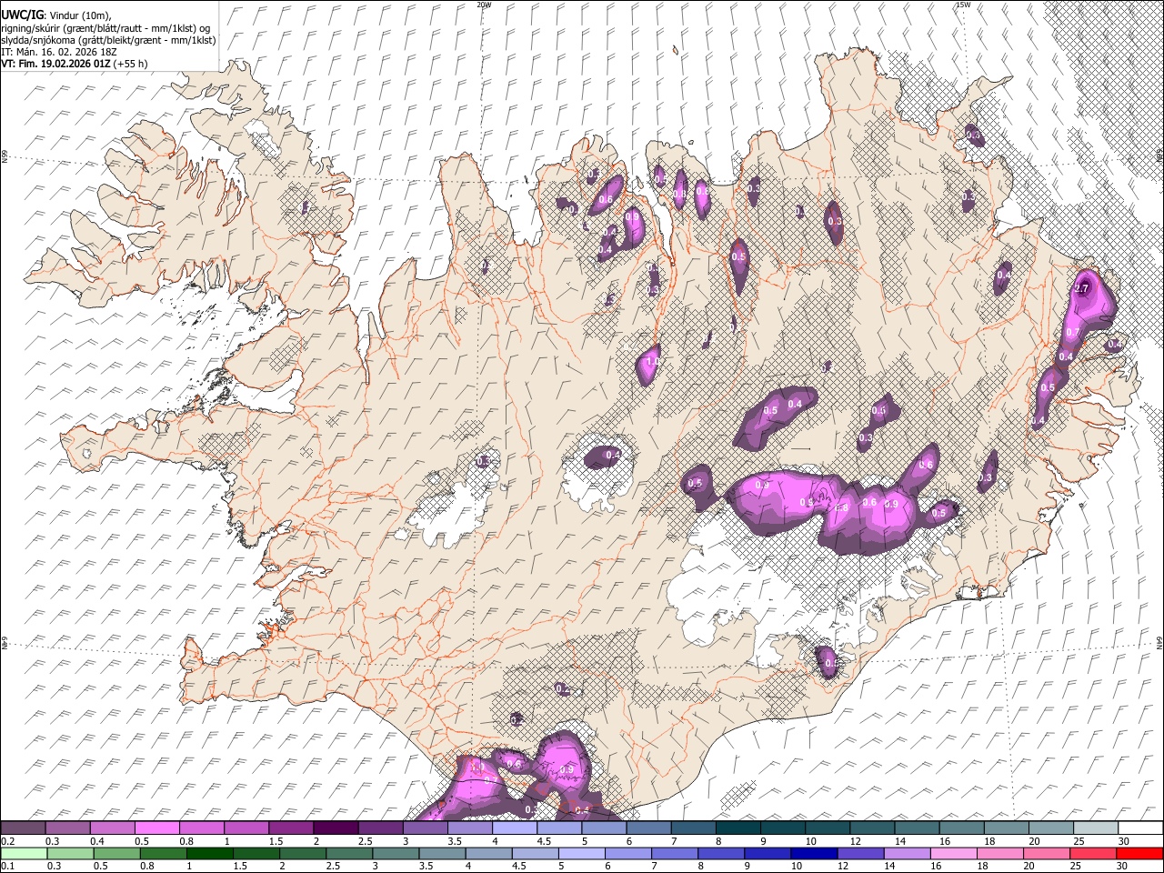The image size is (1164, 873).
Task: Click the 1.5 label in the top purple legend row
Action: (276, 841)
